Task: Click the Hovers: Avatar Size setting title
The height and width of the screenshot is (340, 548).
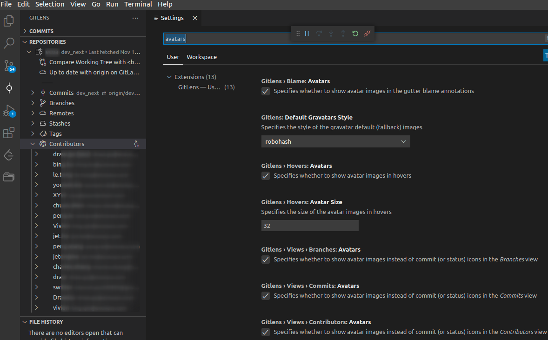Action: coord(301,202)
